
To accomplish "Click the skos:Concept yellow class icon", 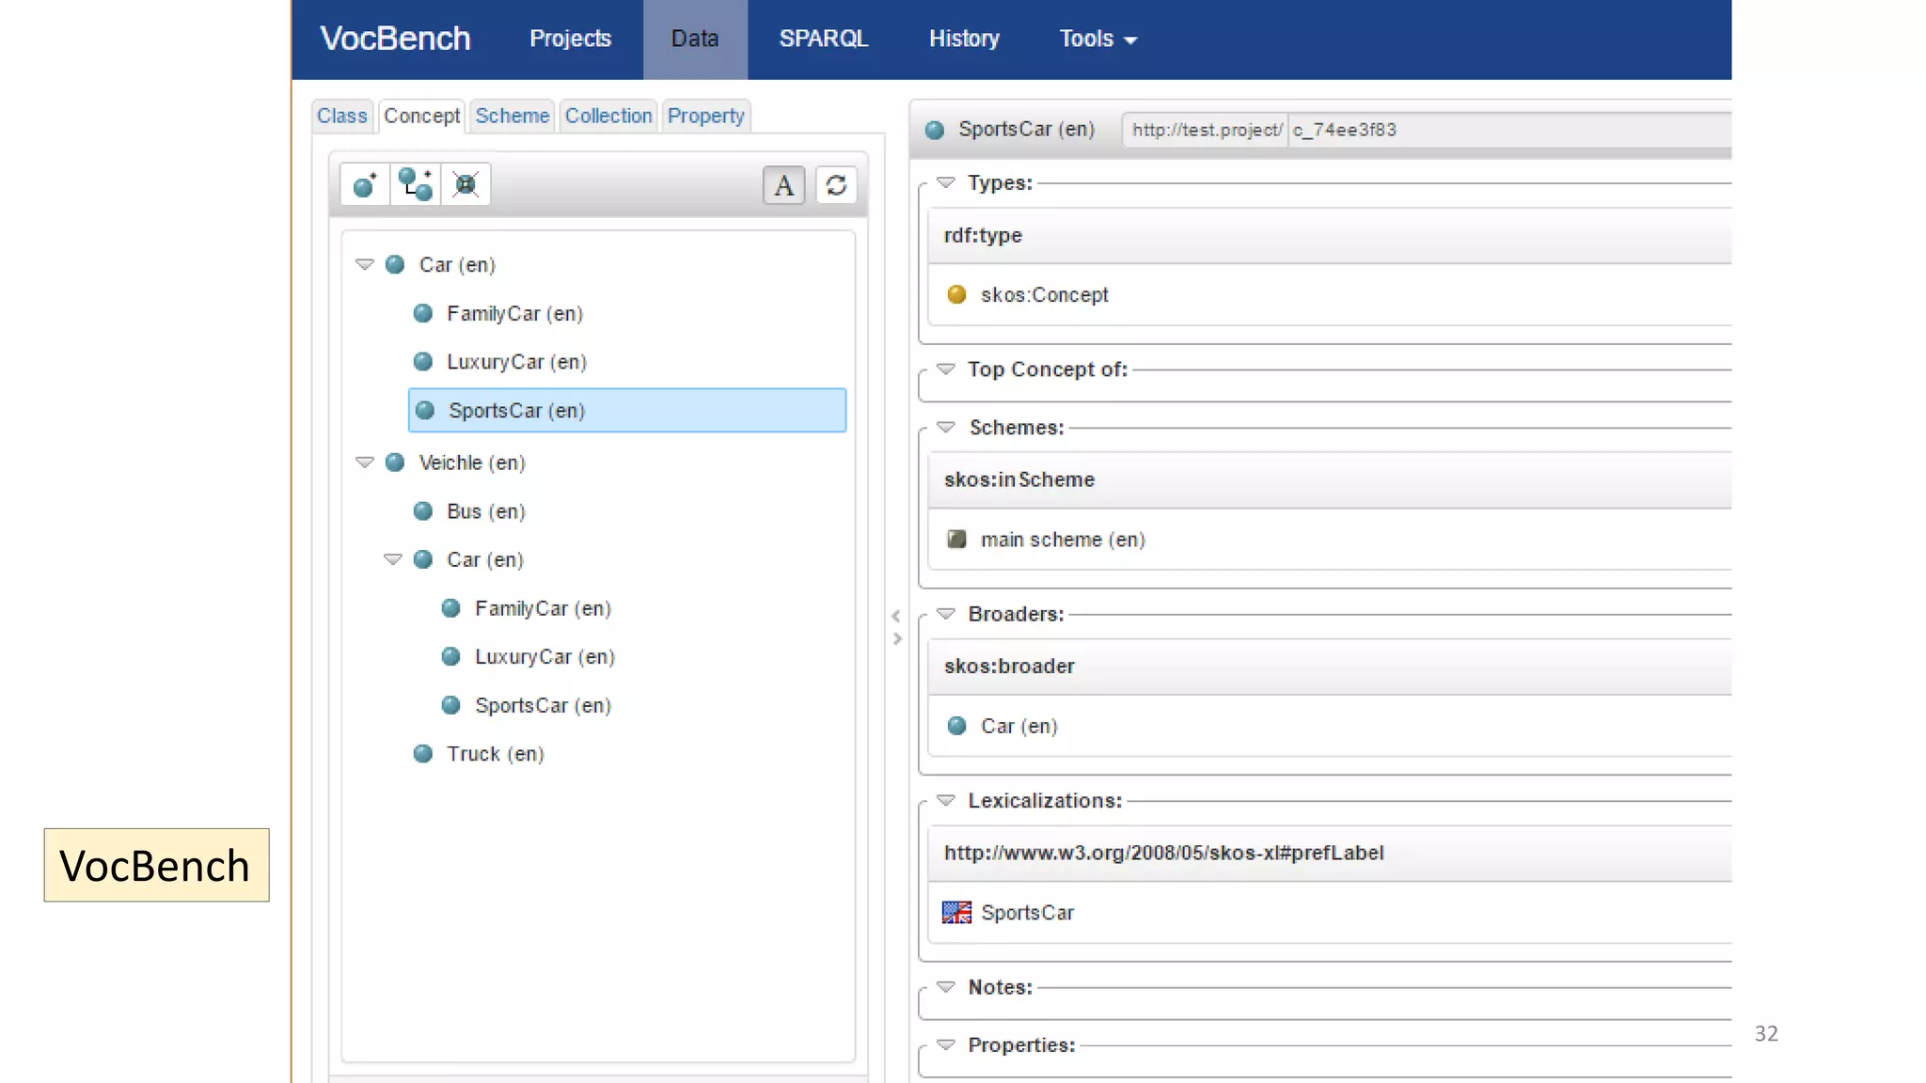I will pos(956,295).
